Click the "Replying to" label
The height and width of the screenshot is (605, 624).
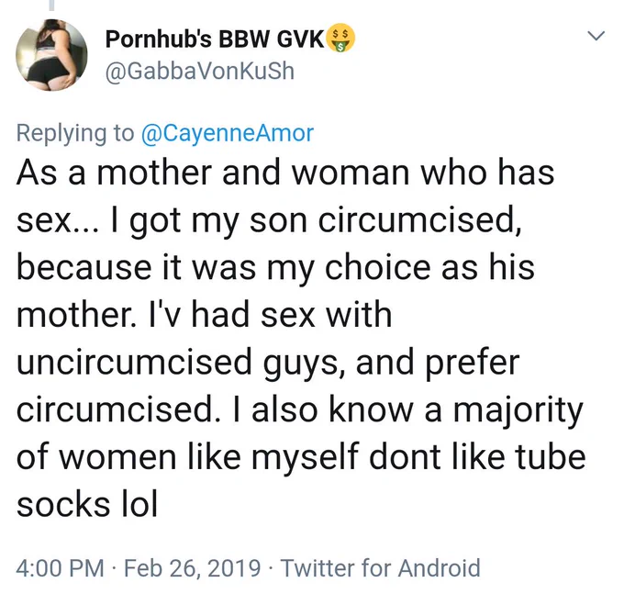pos(75,133)
